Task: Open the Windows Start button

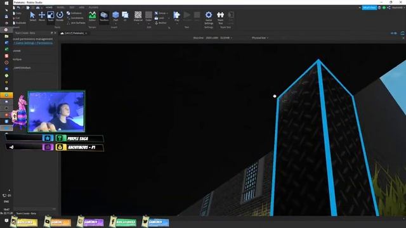Action: point(6,3)
